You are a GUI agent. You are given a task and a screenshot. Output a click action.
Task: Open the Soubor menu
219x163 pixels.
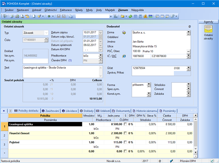[9, 10]
